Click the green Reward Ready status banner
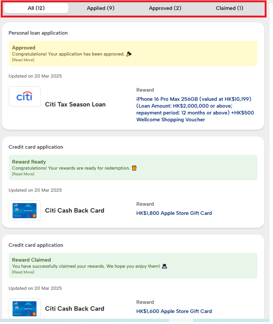This screenshot has width=273, height=324. click(x=133, y=168)
